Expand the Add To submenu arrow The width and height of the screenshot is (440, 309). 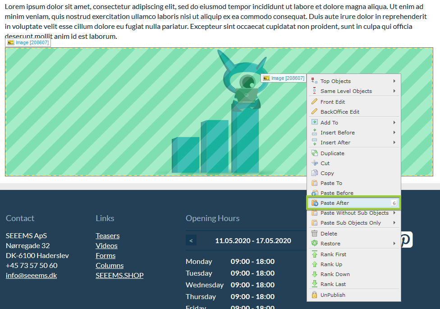(x=394, y=123)
